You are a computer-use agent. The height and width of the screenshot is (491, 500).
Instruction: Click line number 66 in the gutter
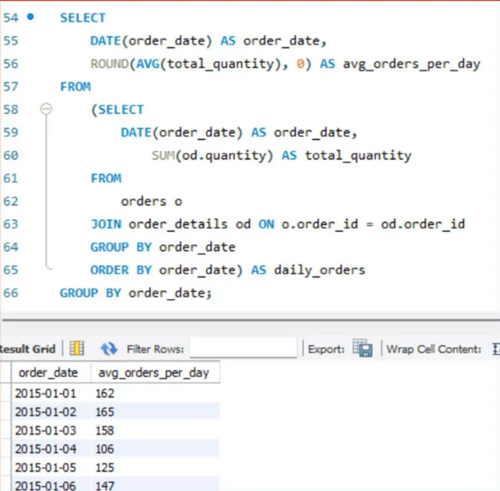click(x=11, y=293)
